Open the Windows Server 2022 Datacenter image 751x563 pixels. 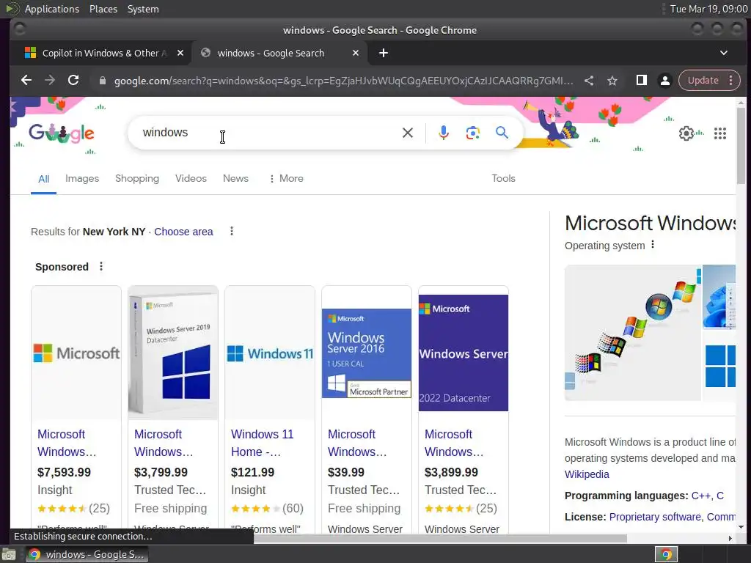[x=464, y=353]
